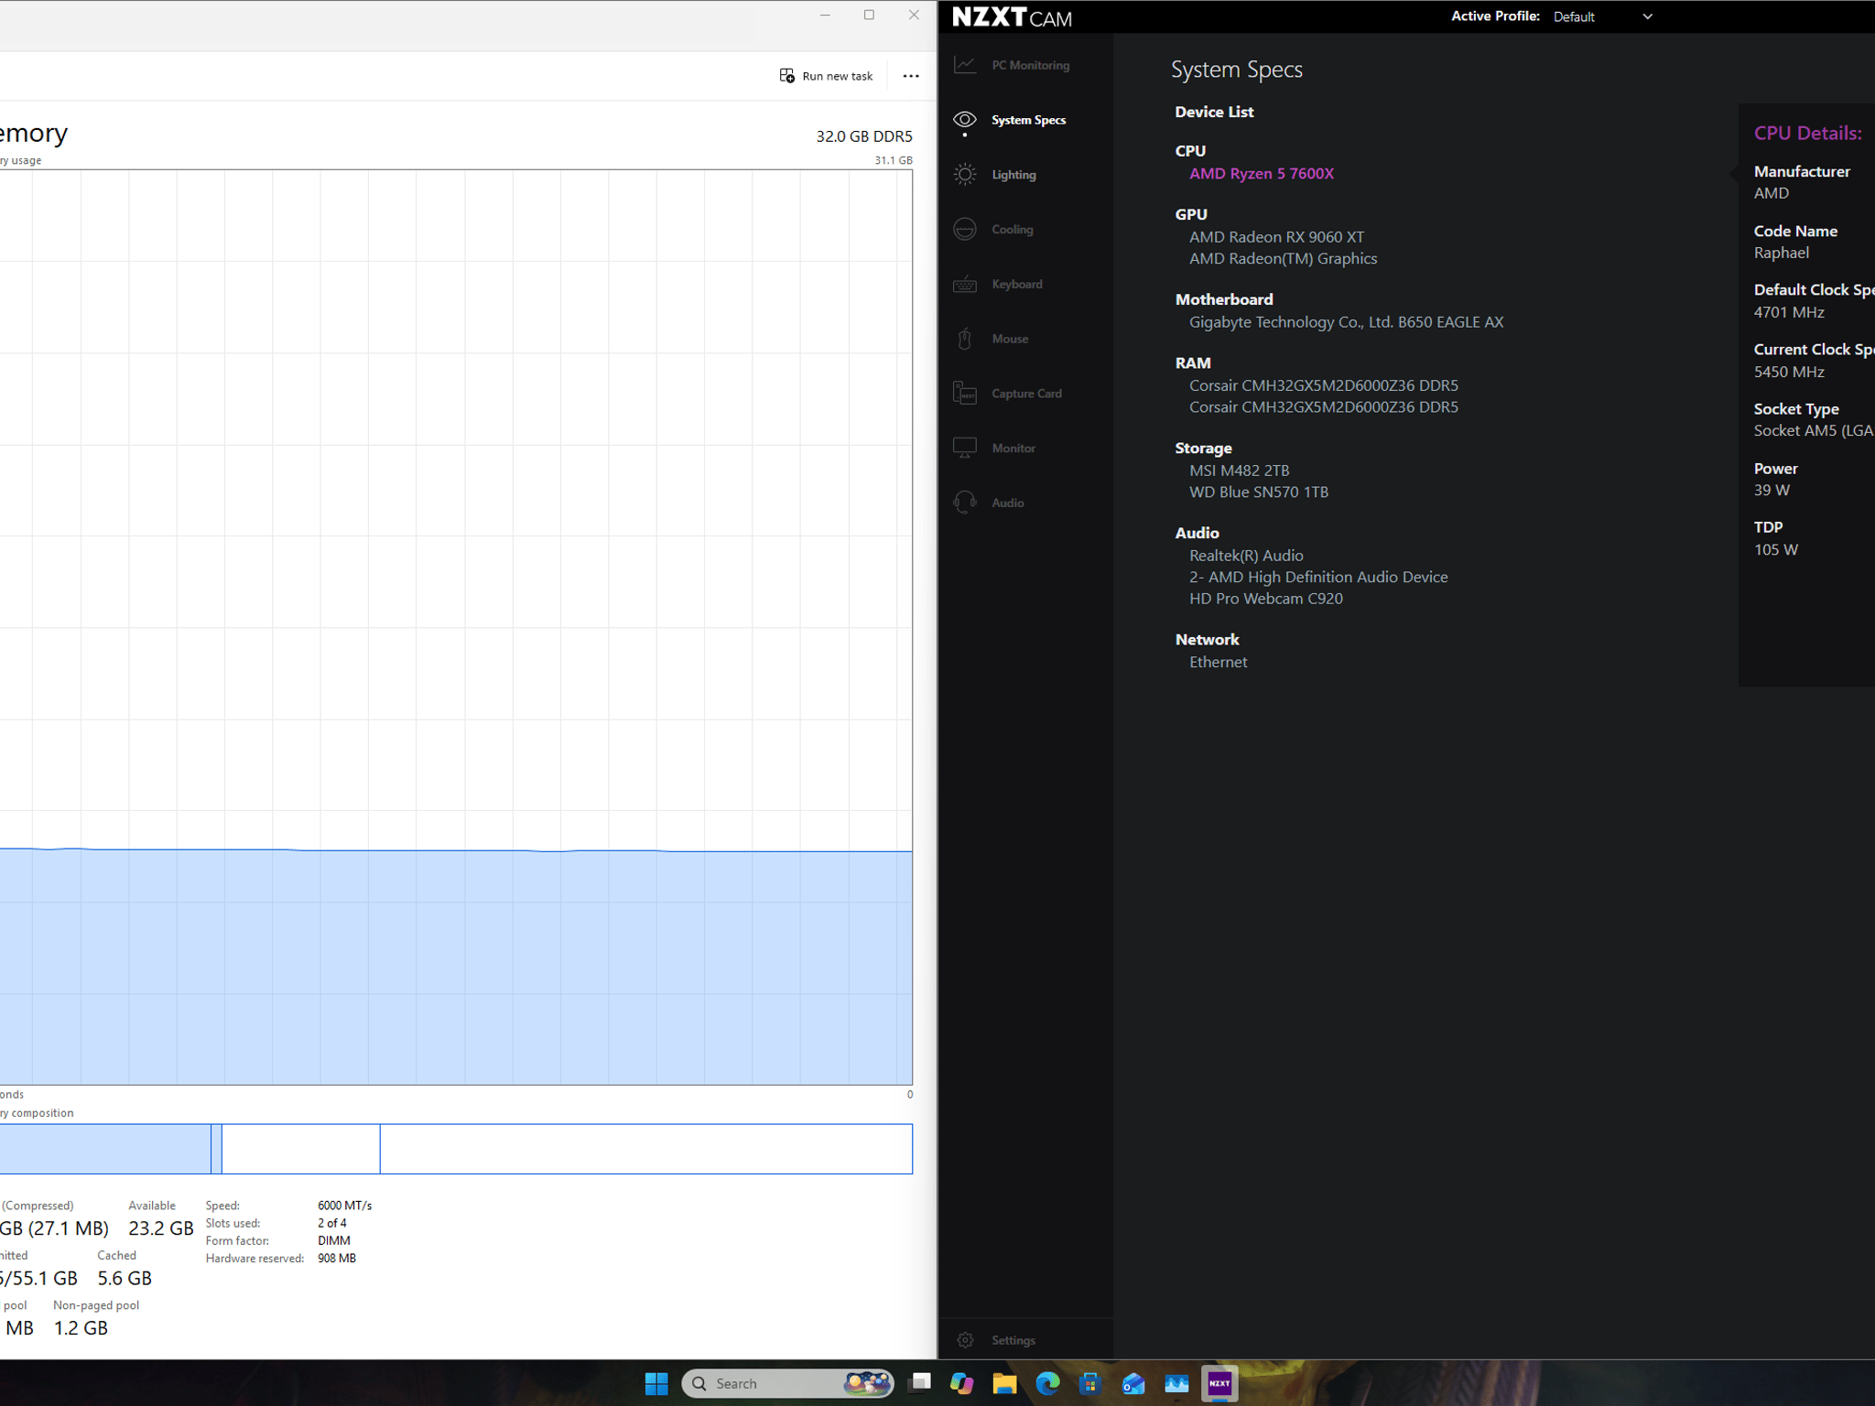The width and height of the screenshot is (1875, 1406).
Task: Click the Device List heading
Action: coord(1214,112)
